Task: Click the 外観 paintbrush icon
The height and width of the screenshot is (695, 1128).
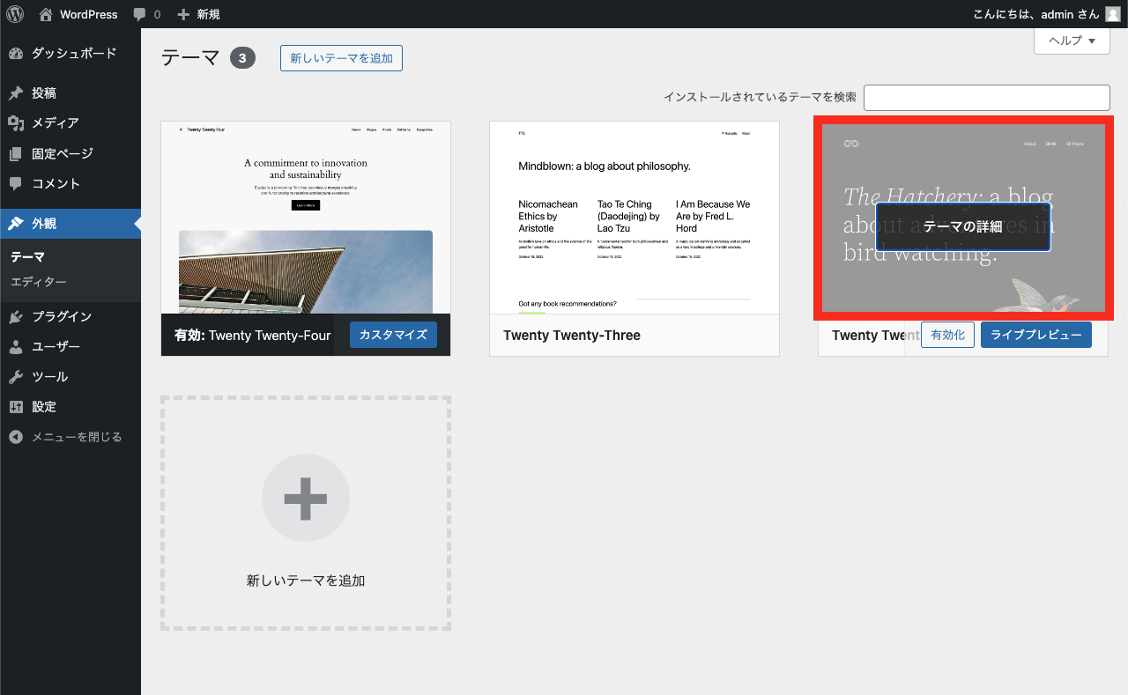Action: coord(16,224)
